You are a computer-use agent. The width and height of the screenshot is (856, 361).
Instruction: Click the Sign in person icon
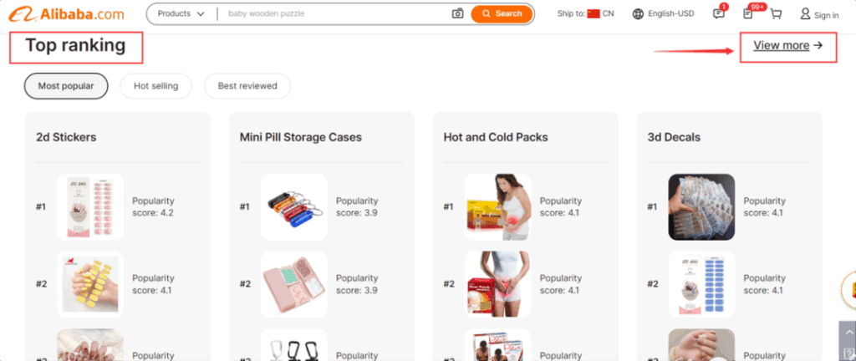point(805,13)
